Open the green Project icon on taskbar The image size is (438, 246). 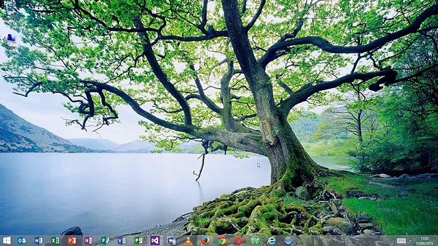138,241
